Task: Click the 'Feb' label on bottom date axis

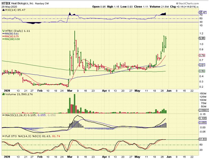Action: 40,157
